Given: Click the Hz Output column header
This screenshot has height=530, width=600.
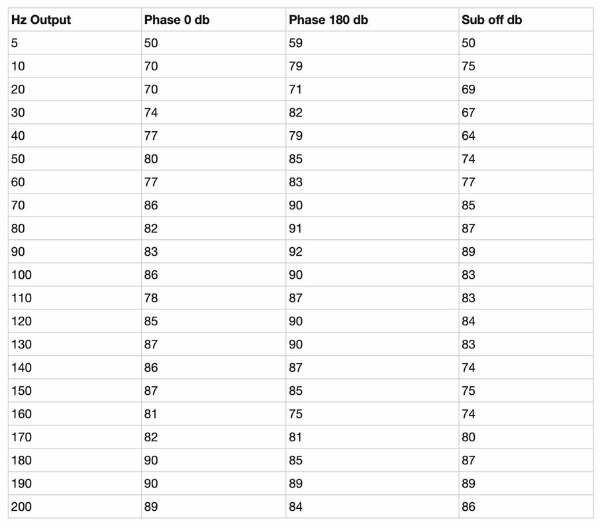Looking at the screenshot, I should (x=75, y=19).
